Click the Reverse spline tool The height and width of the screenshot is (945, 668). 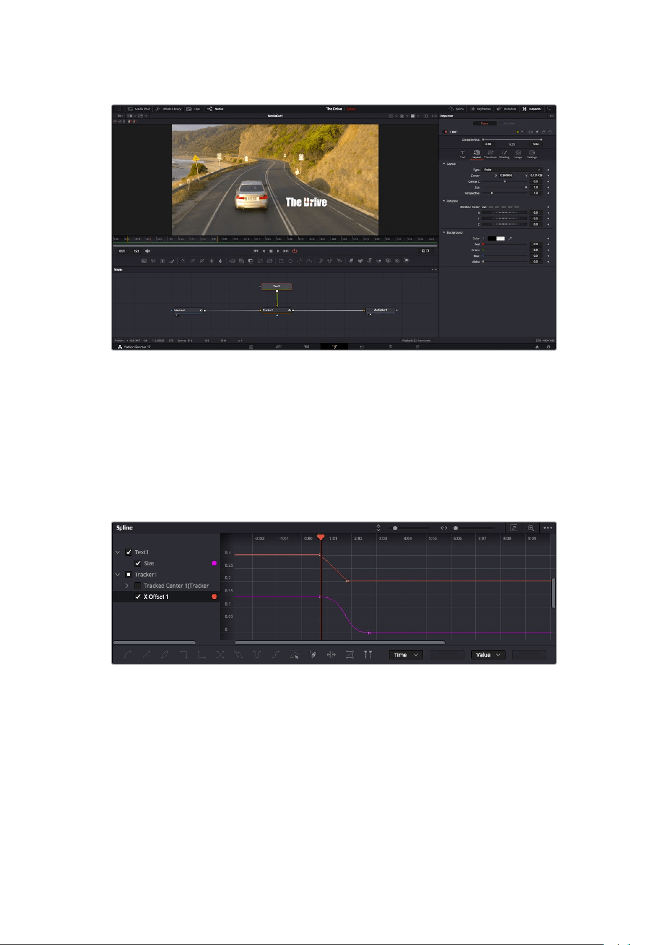[x=220, y=654]
